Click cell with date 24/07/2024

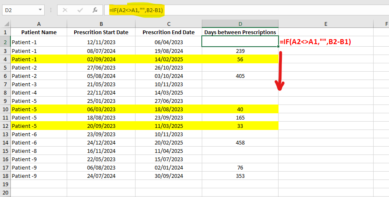tap(101, 176)
